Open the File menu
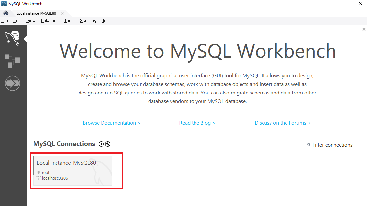This screenshot has width=367, height=206. click(x=5, y=21)
